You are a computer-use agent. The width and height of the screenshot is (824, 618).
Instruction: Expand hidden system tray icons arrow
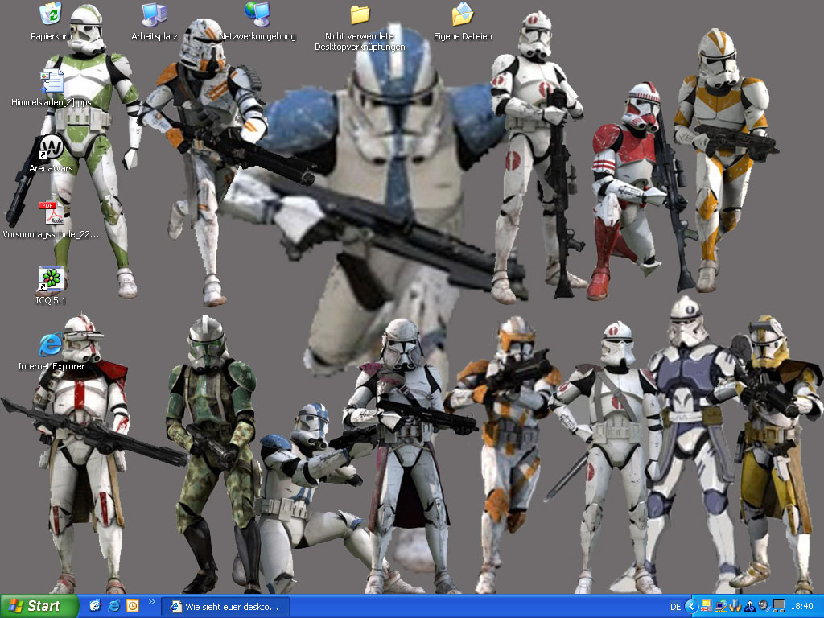pos(691,607)
